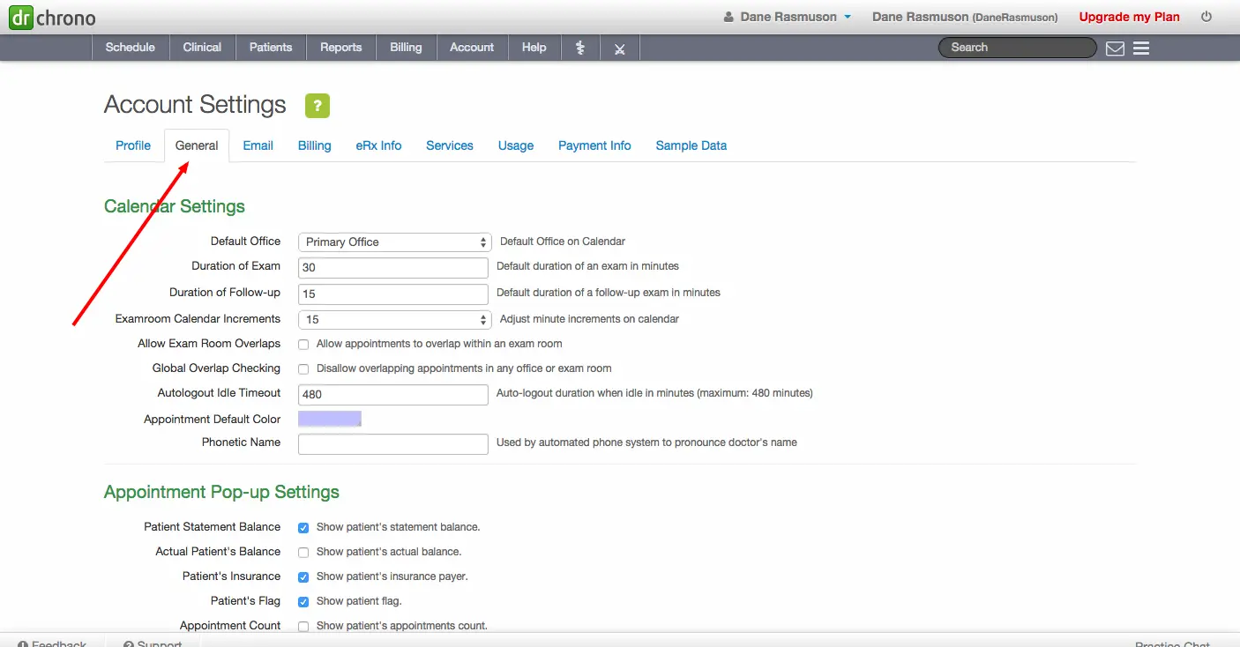1240x647 pixels.
Task: Select the caduceus icon in the navbar
Action: click(580, 48)
